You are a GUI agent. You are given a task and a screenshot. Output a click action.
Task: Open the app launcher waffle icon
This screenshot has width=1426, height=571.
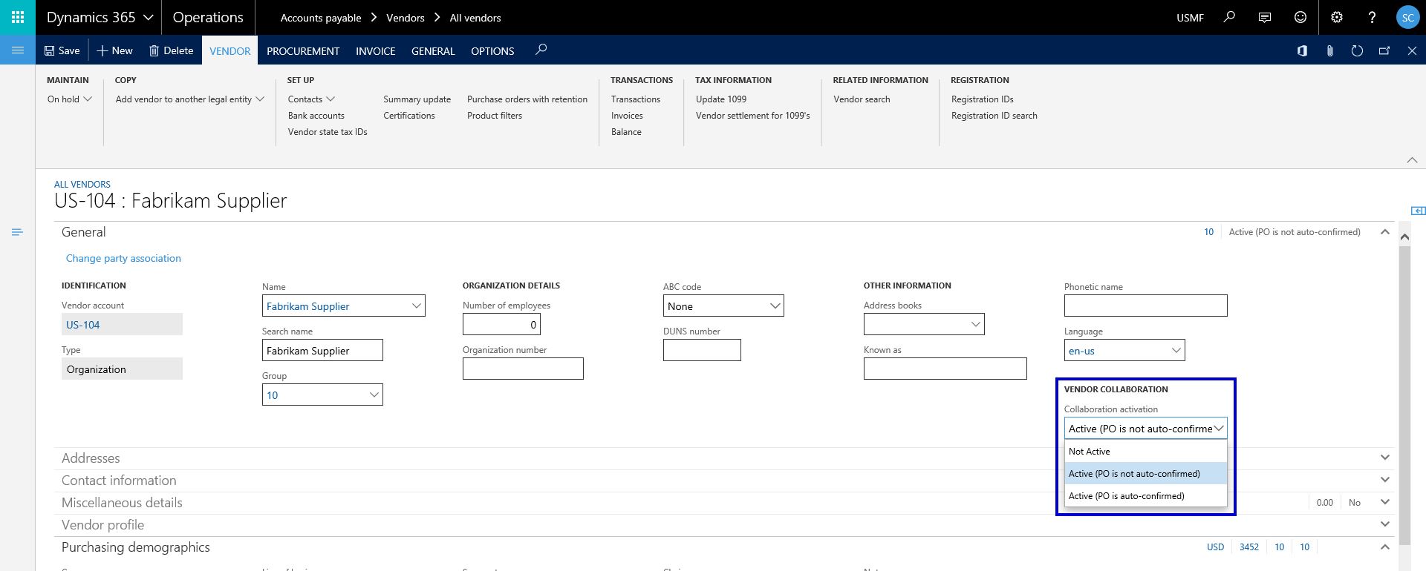tap(18, 17)
